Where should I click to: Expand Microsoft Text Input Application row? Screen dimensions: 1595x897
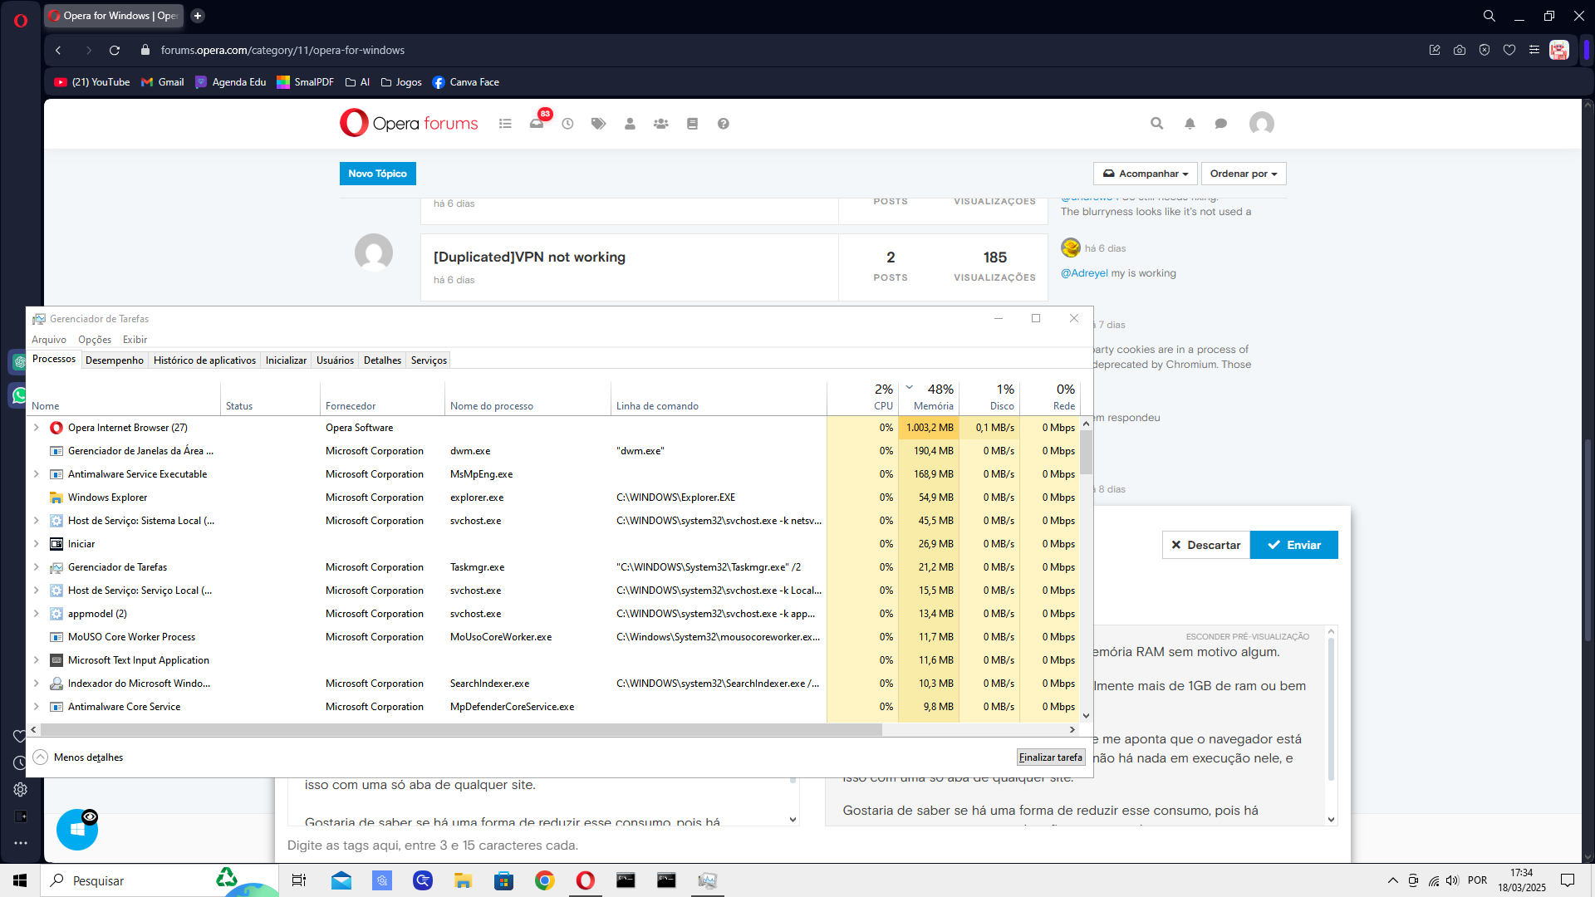click(36, 660)
